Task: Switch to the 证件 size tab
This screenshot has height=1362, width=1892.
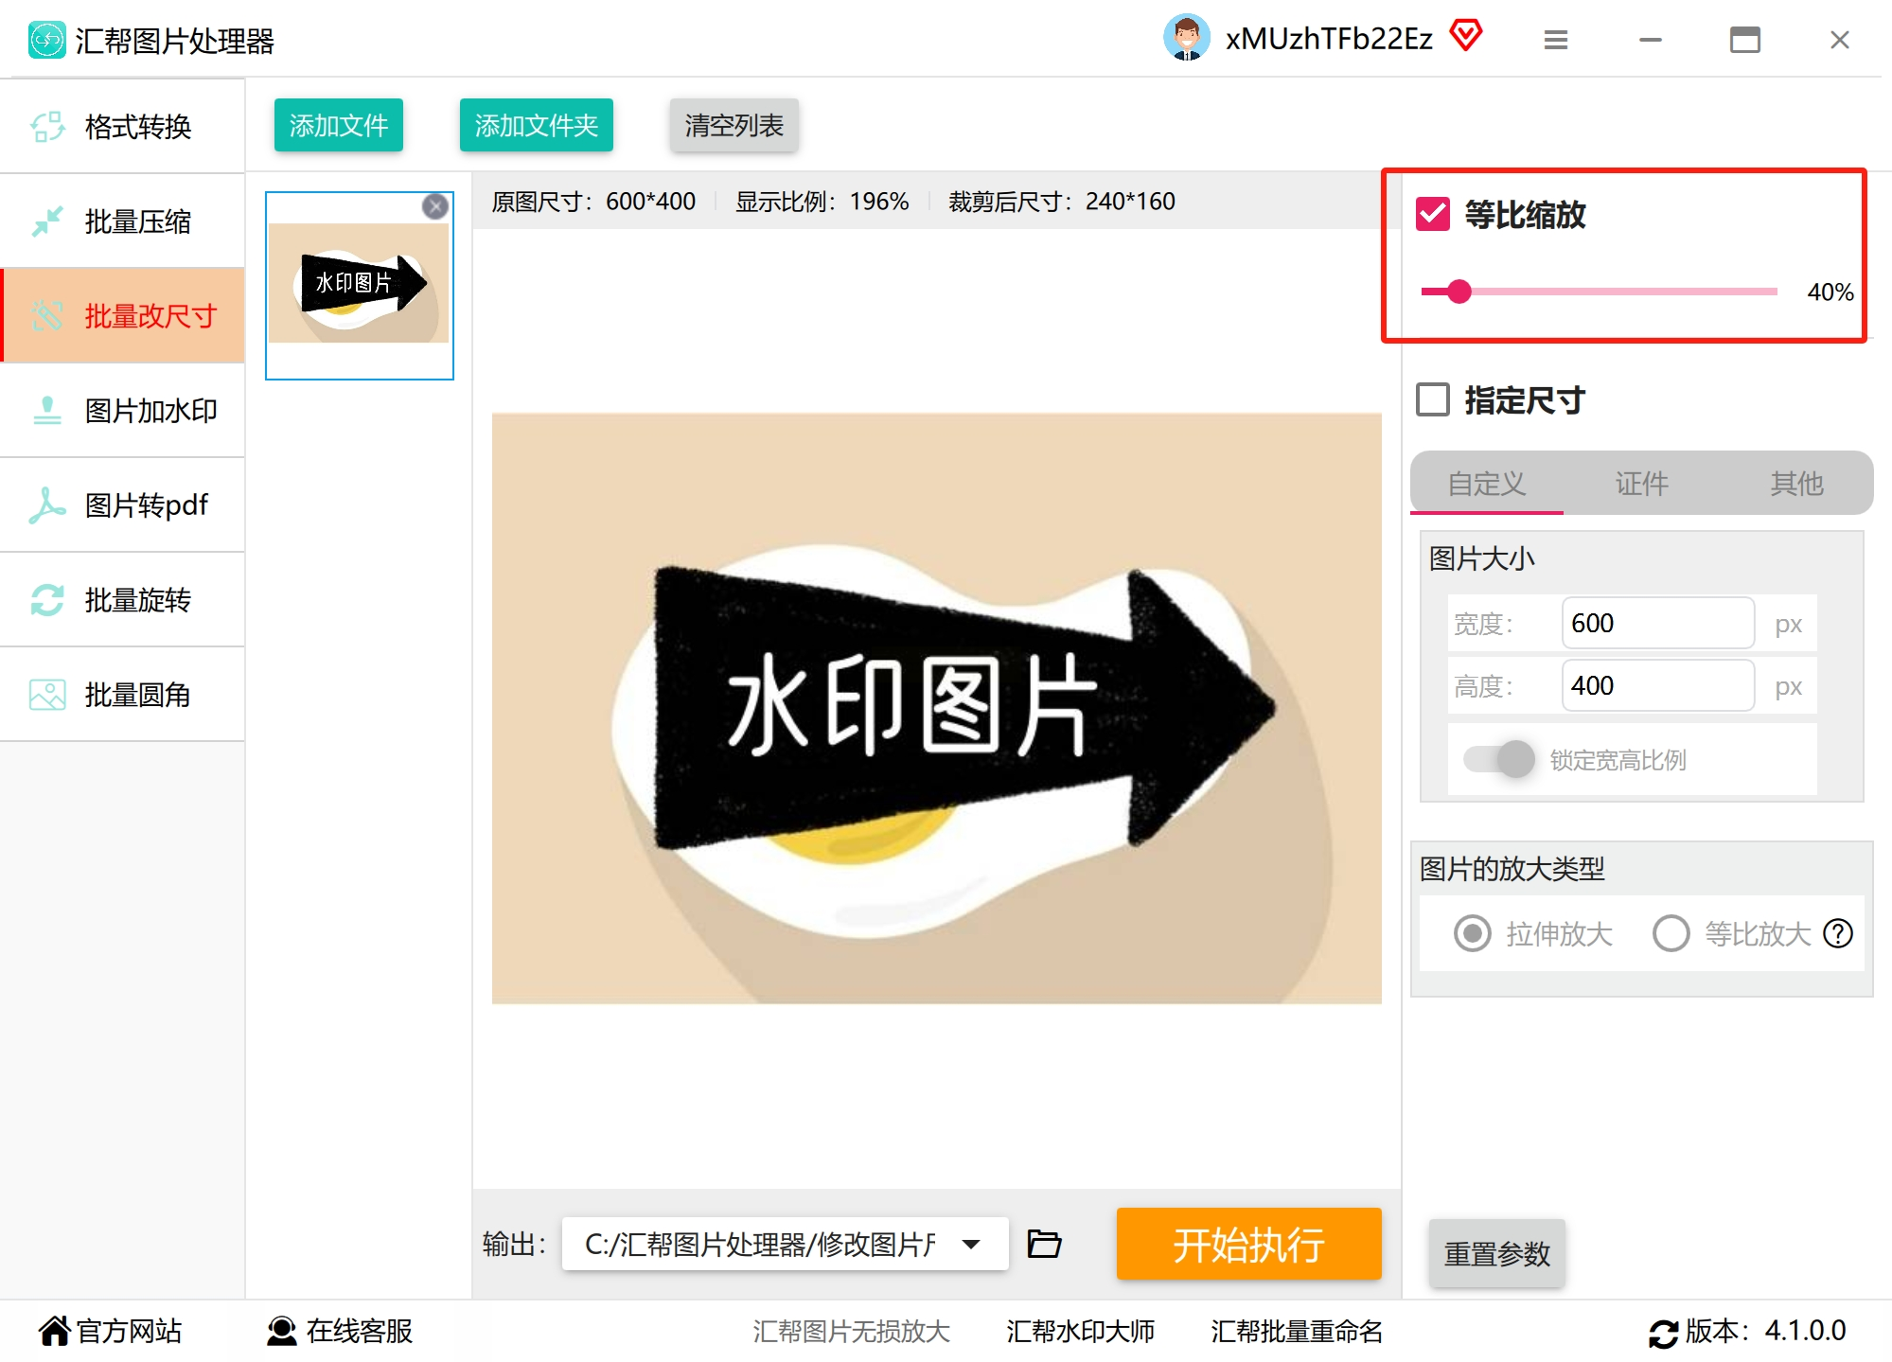Action: tap(1641, 484)
